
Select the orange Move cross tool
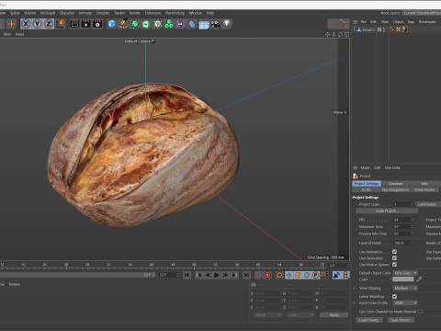[x=11, y=24]
